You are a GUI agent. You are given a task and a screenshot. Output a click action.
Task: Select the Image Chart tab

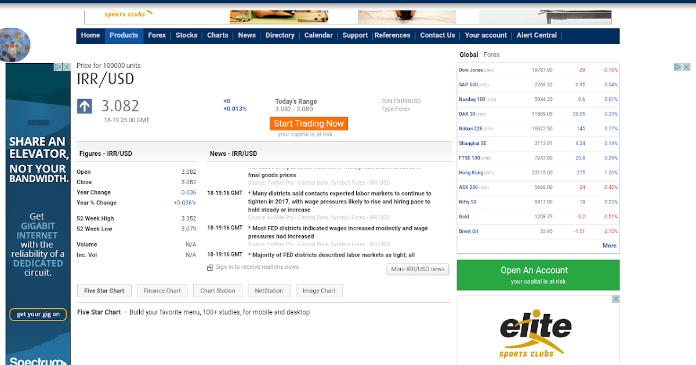point(319,291)
